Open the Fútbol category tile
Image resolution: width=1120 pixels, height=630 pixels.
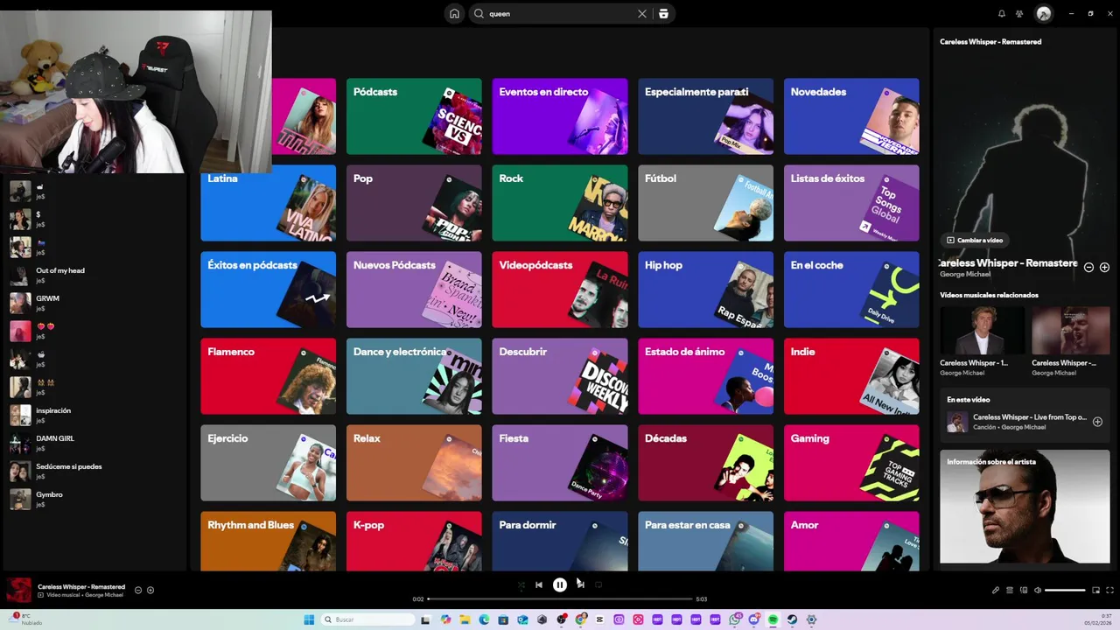705,203
